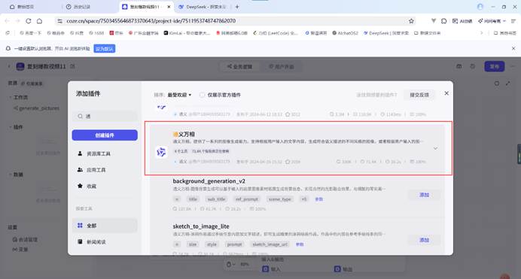Collapse the 工作流 section in resources panel
This screenshot has height=279, width=521.
[x=10, y=97]
